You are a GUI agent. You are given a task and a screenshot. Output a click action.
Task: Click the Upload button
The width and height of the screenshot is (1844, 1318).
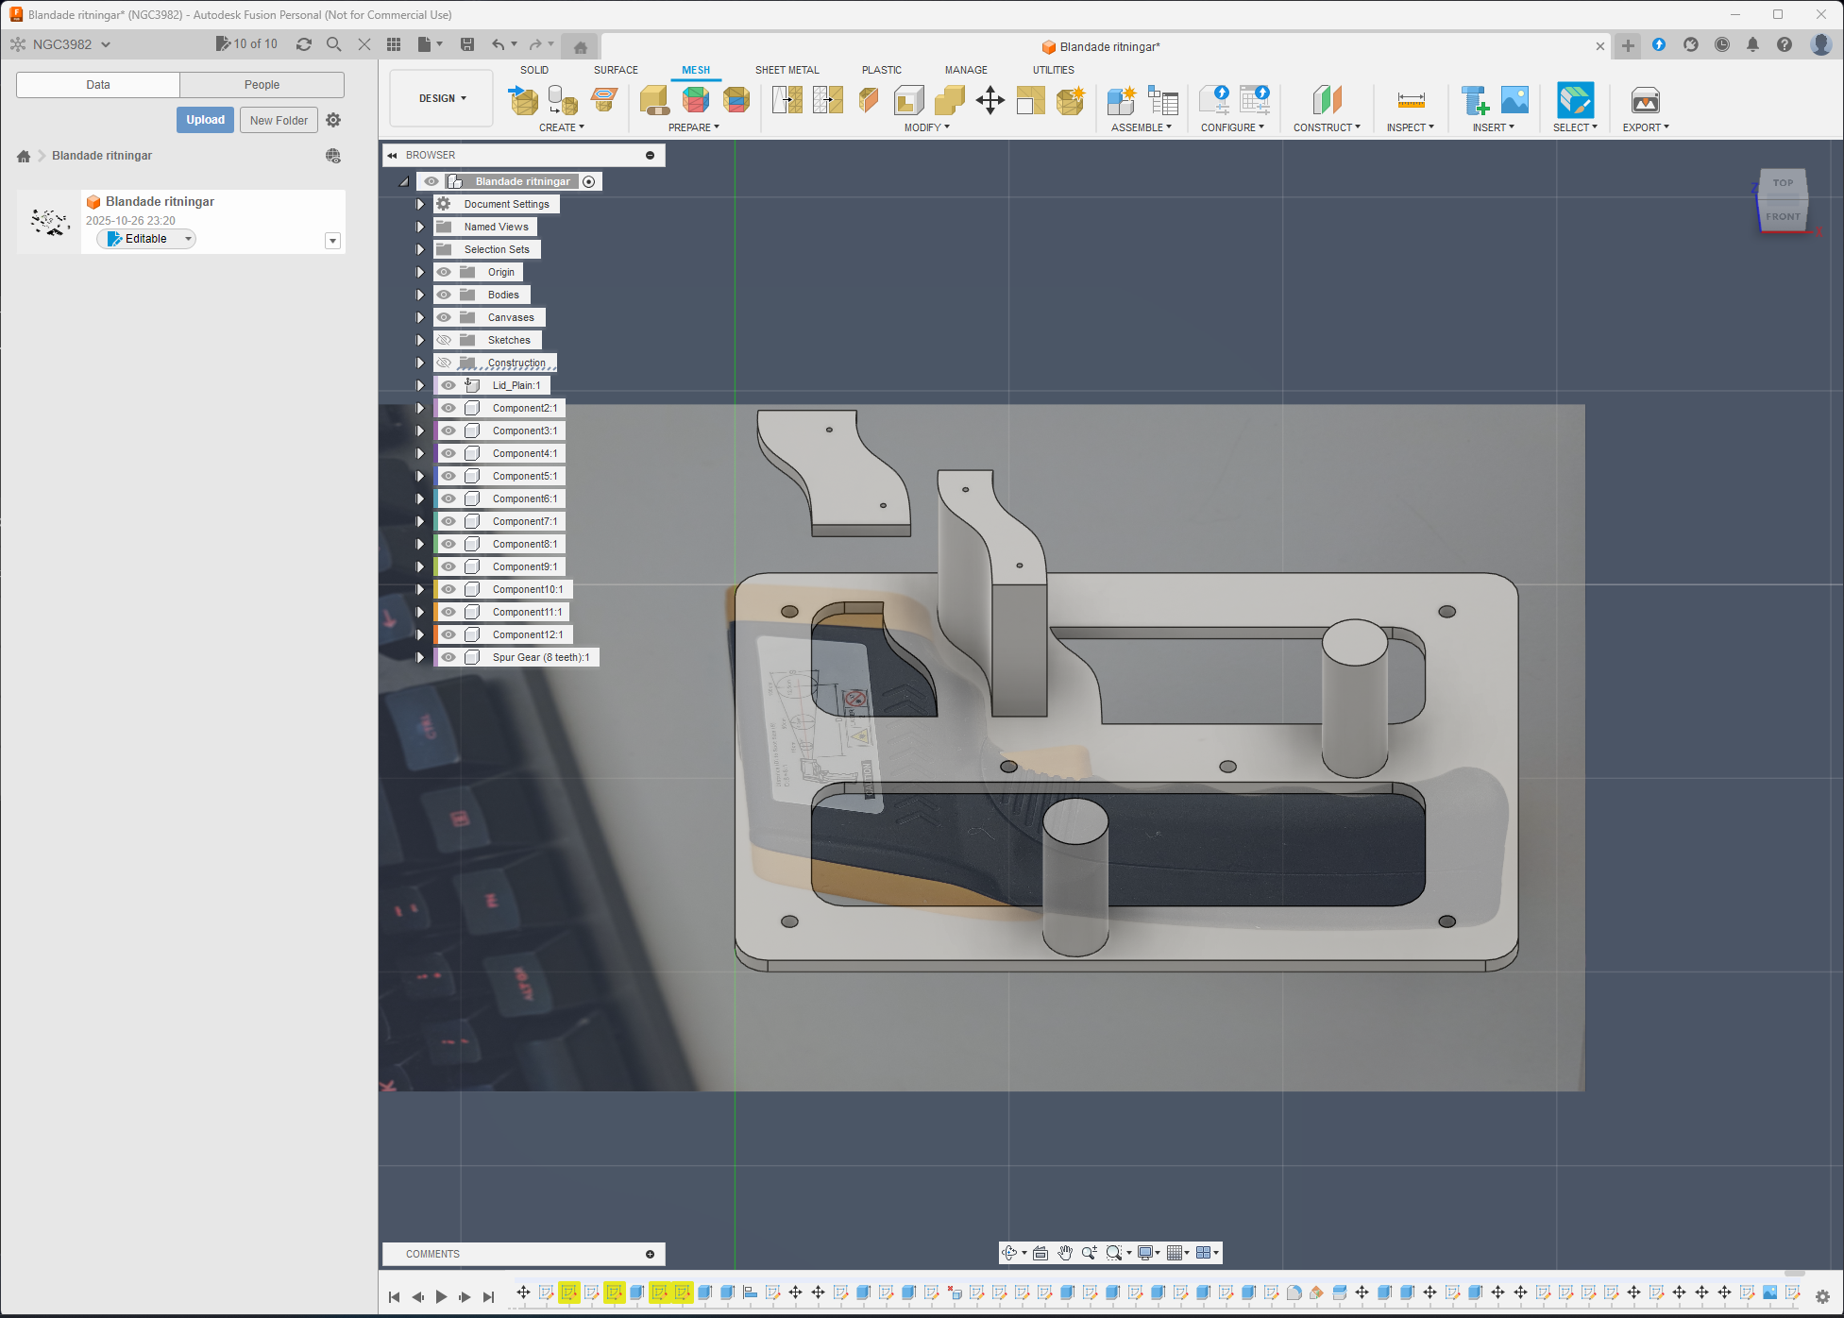click(x=205, y=120)
